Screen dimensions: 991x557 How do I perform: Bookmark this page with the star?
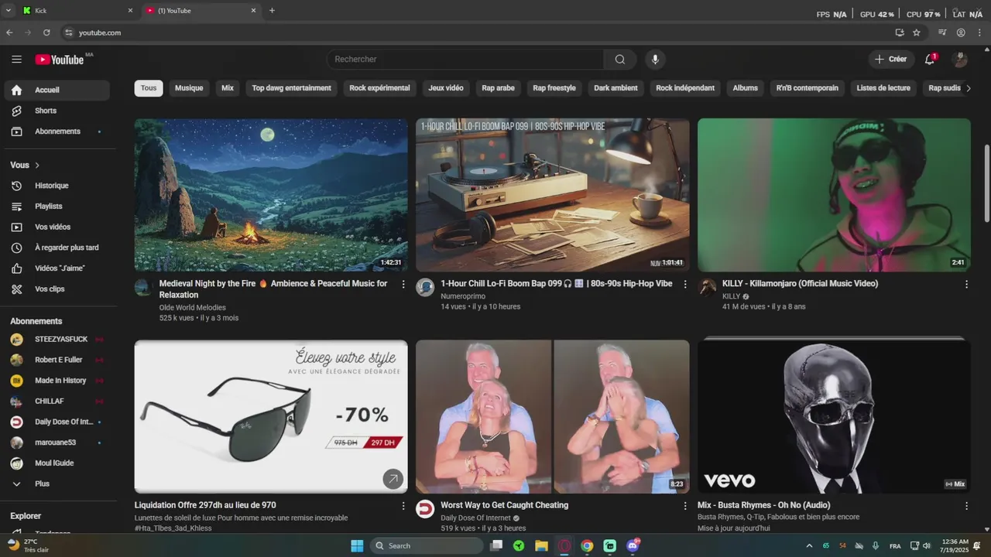tap(917, 32)
